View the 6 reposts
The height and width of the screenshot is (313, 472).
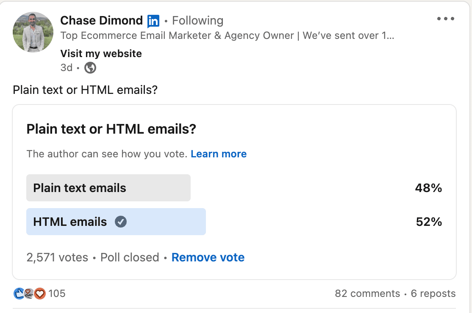pos(433,293)
